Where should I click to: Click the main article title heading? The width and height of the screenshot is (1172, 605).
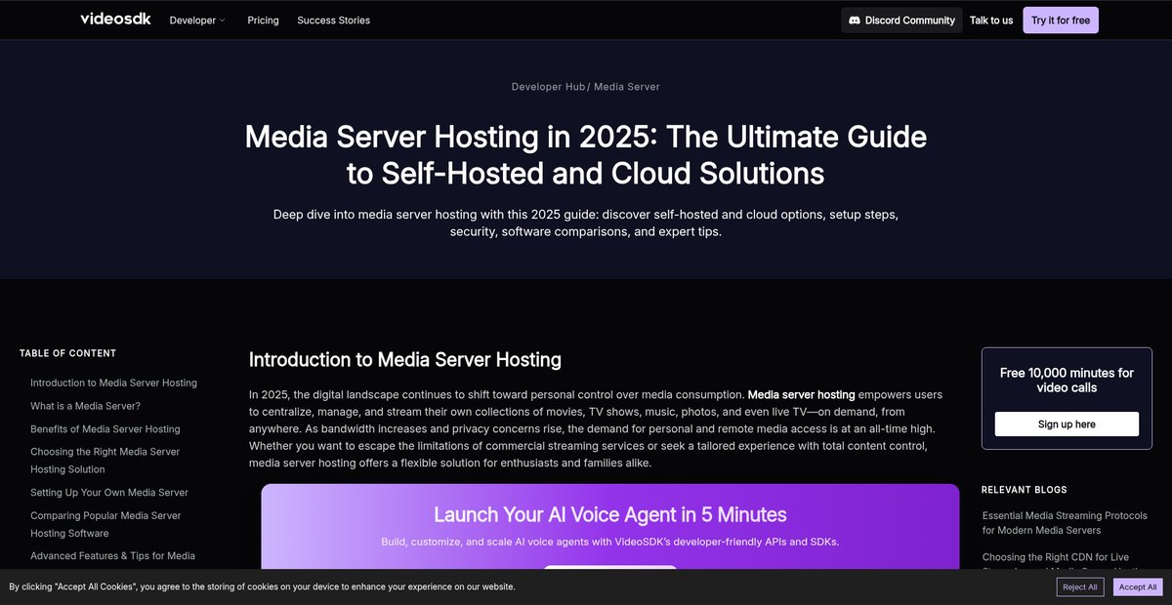pyautogui.click(x=586, y=154)
